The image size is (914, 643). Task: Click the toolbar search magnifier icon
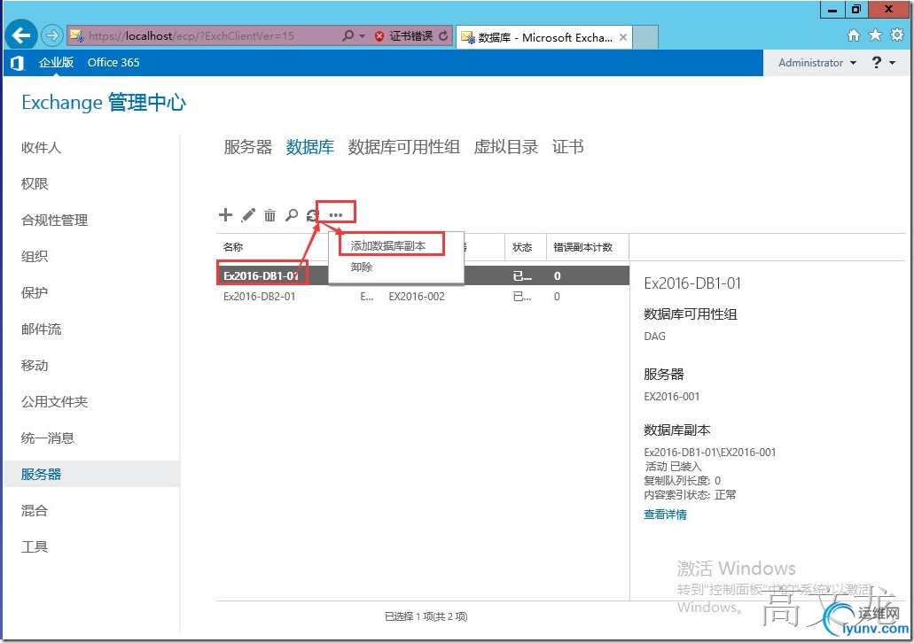(x=292, y=215)
